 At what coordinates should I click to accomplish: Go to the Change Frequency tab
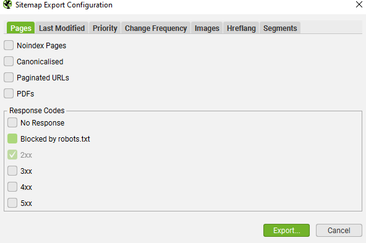tap(156, 28)
